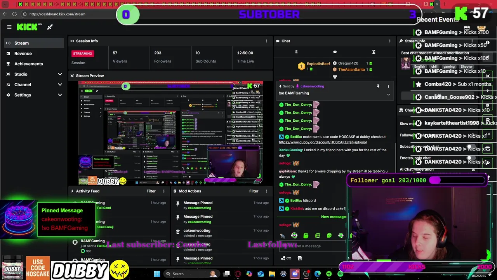The image size is (497, 280).
Task: Open Mod Actions three-dot menu
Action: (266, 191)
